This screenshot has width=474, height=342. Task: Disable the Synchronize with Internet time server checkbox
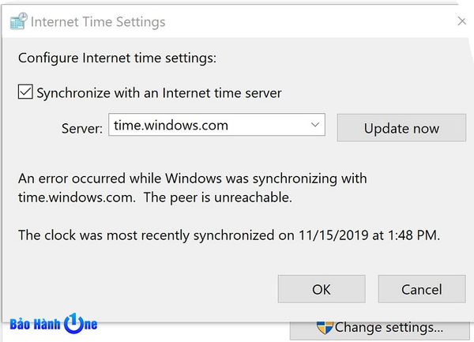tap(25, 92)
